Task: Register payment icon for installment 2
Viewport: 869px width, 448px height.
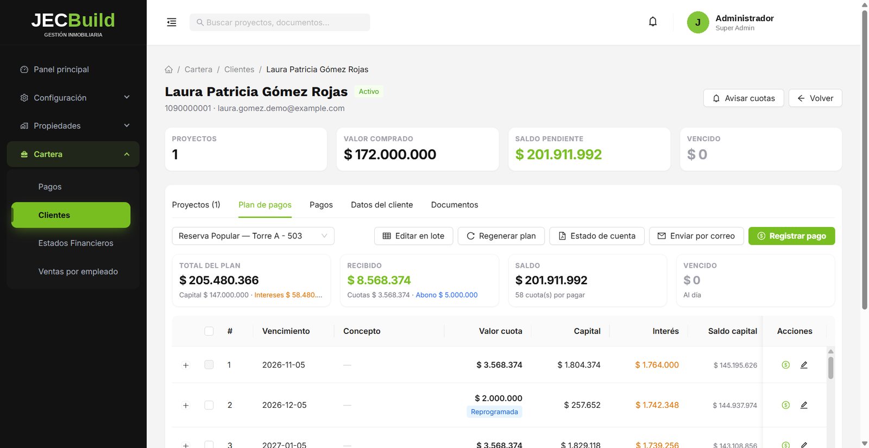Action: point(785,405)
